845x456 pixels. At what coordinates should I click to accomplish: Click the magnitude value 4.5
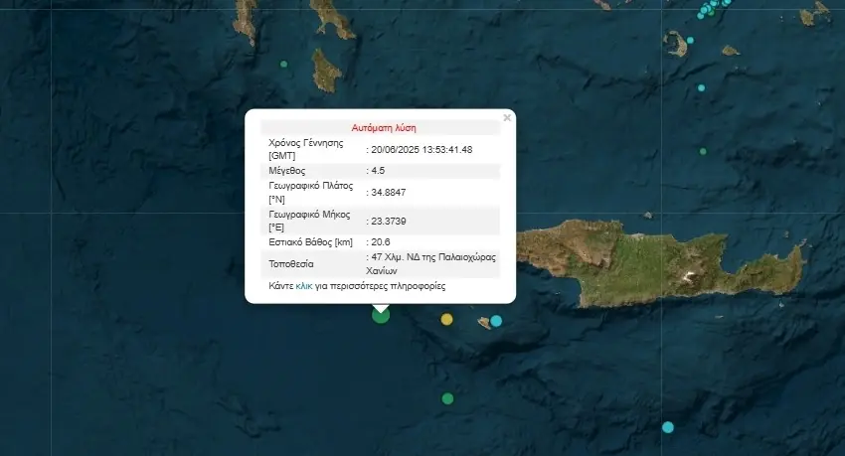pyautogui.click(x=378, y=171)
